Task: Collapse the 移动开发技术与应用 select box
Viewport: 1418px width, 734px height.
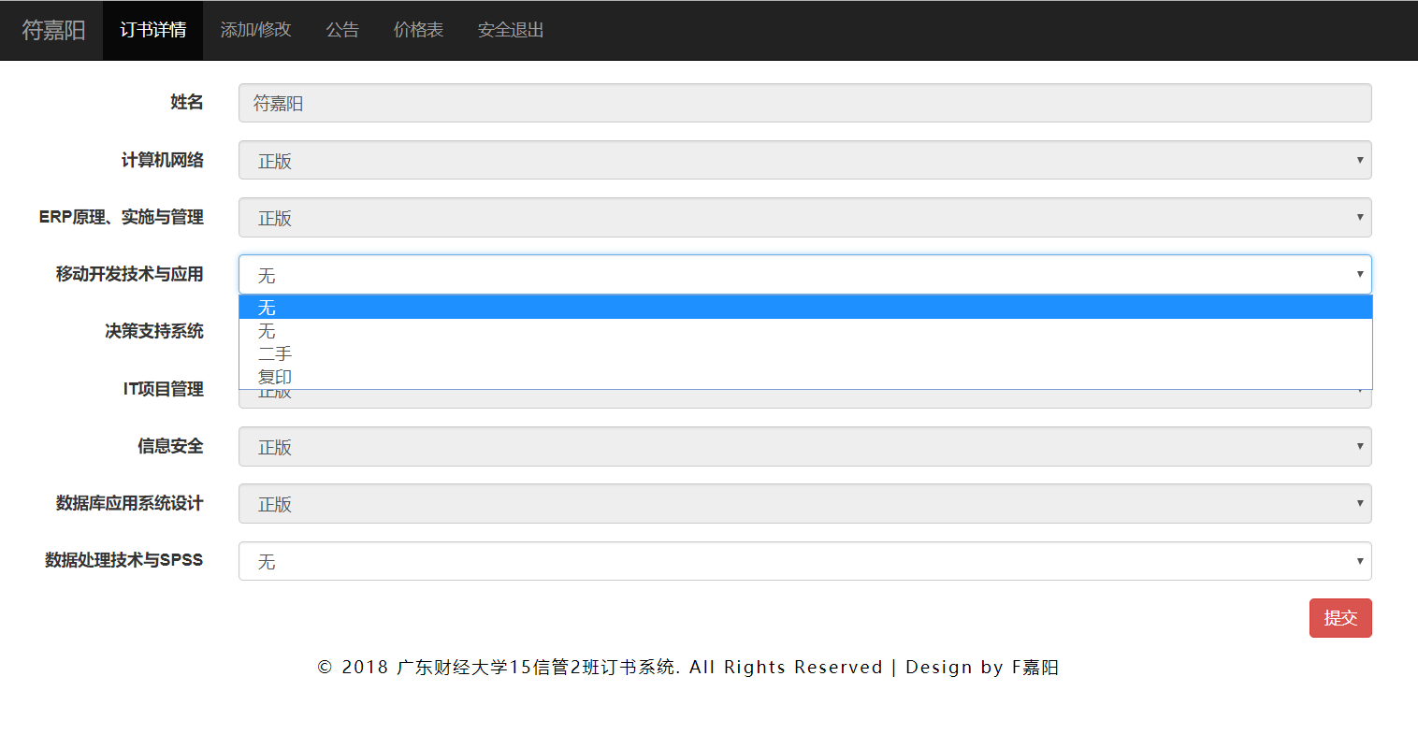Action: pos(804,275)
